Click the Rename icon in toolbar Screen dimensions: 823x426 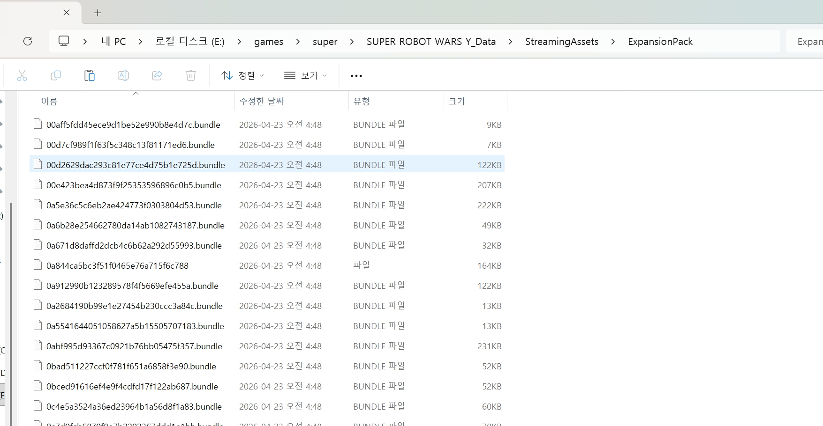123,75
